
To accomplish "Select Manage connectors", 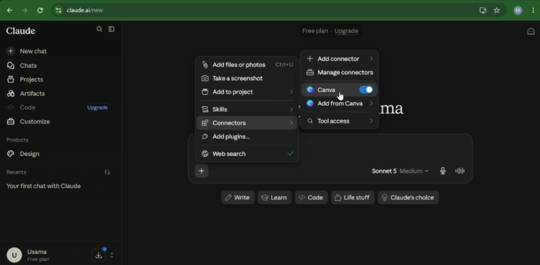I will [340, 73].
